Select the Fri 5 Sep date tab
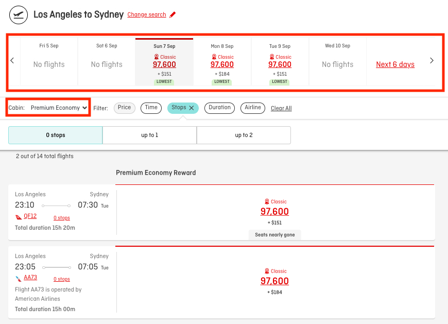The image size is (448, 324). (49, 61)
